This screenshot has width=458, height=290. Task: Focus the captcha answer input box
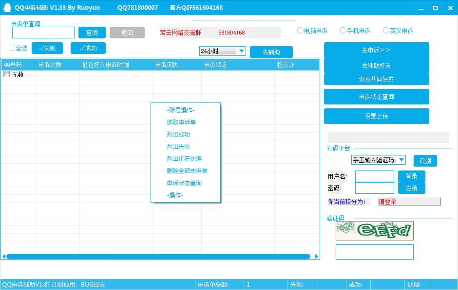point(375,252)
